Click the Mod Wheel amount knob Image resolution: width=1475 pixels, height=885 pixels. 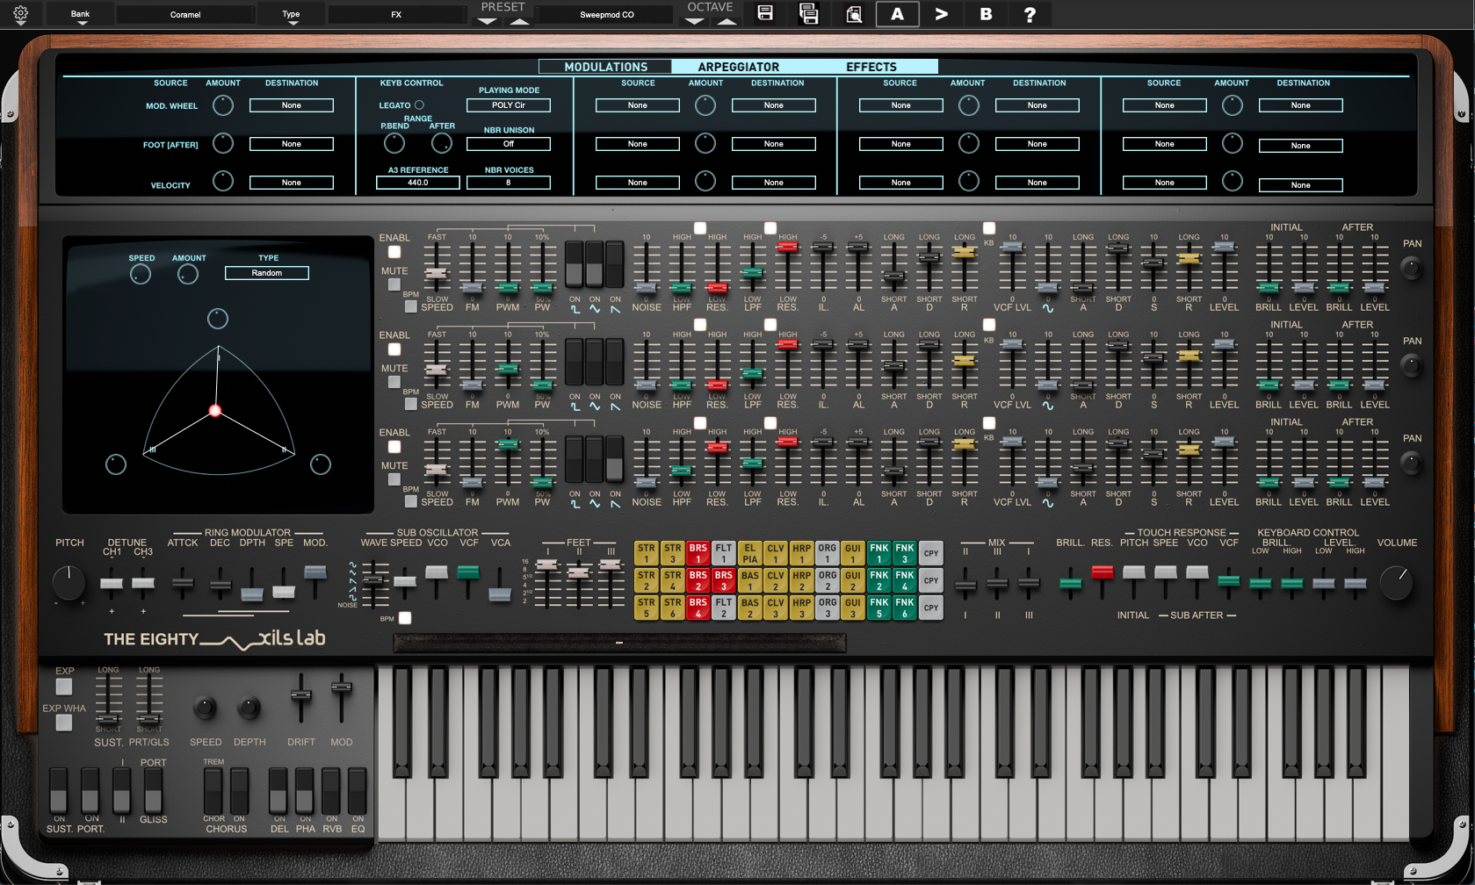tap(223, 105)
